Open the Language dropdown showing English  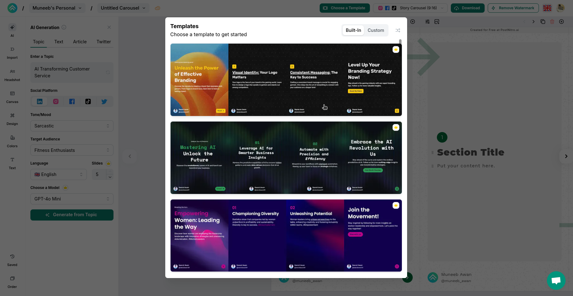59,174
